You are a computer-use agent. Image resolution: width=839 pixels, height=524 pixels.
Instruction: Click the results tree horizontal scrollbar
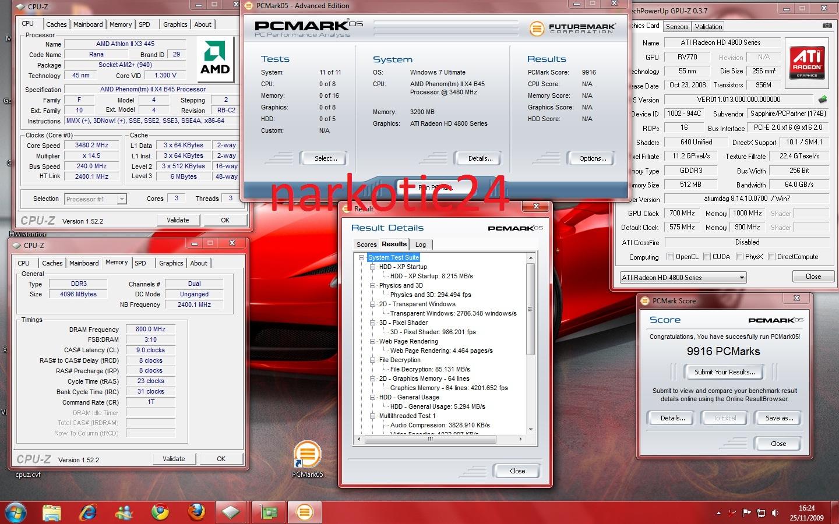(431, 439)
